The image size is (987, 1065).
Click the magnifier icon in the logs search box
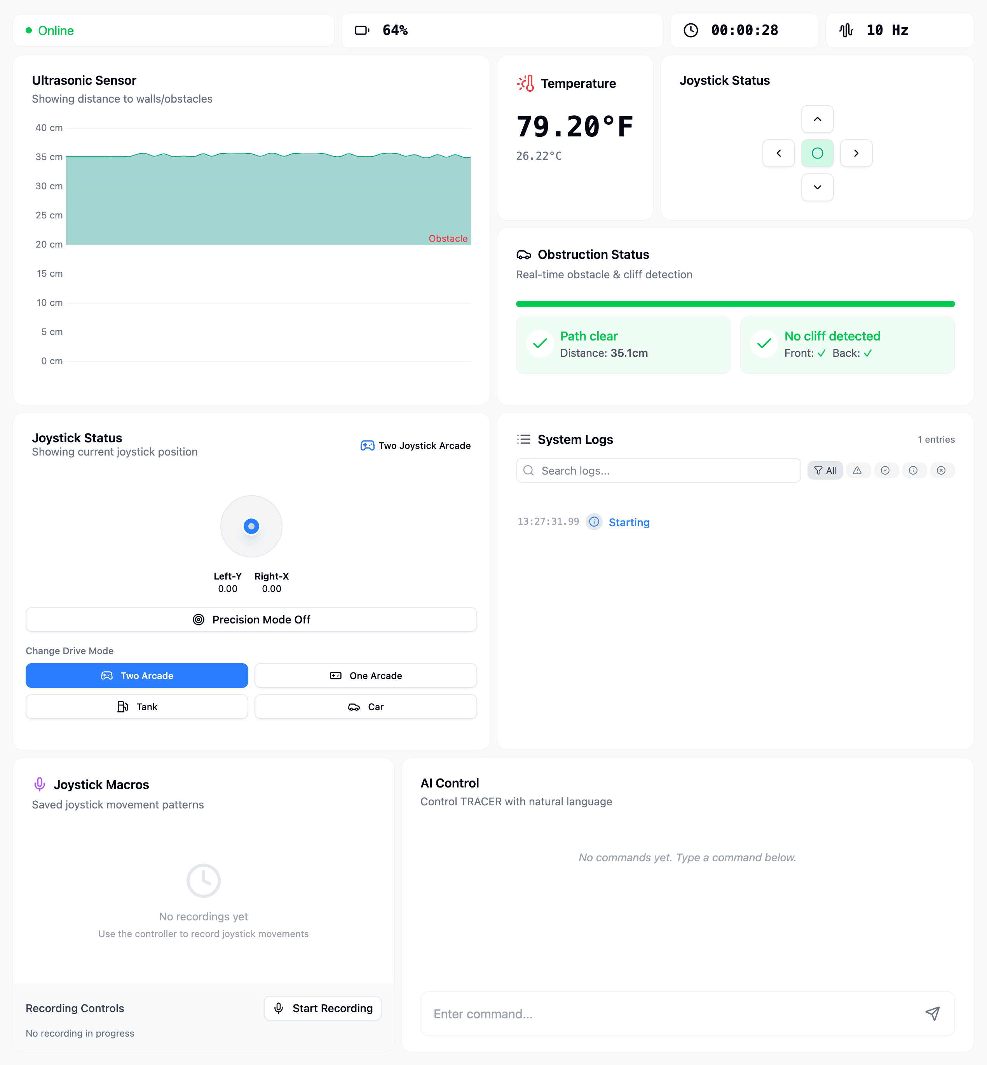pyautogui.click(x=528, y=471)
